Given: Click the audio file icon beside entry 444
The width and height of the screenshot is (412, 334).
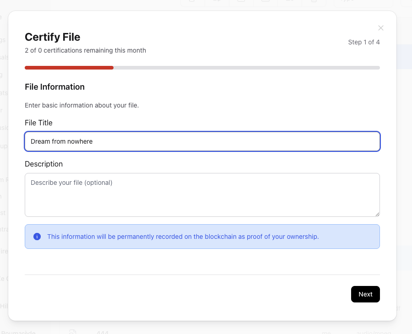Looking at the screenshot, I should click(x=72, y=333).
